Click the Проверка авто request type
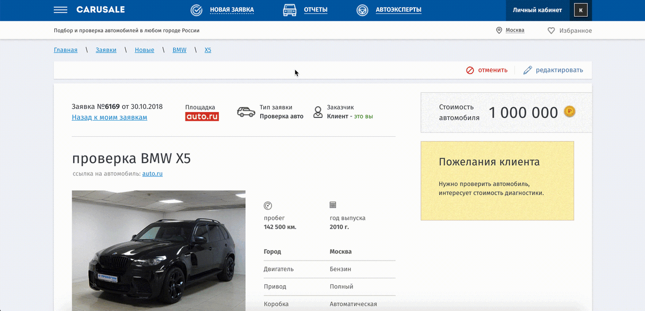This screenshot has width=645, height=311. pyautogui.click(x=282, y=116)
